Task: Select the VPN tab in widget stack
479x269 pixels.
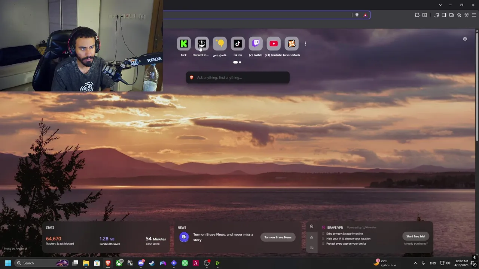Action: pyautogui.click(x=311, y=226)
